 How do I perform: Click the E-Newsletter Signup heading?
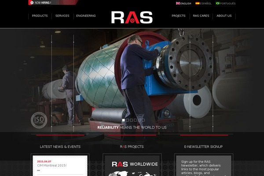[x=203, y=147]
